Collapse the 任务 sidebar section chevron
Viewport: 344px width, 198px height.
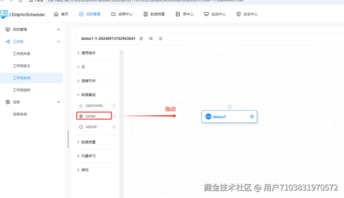[58, 102]
